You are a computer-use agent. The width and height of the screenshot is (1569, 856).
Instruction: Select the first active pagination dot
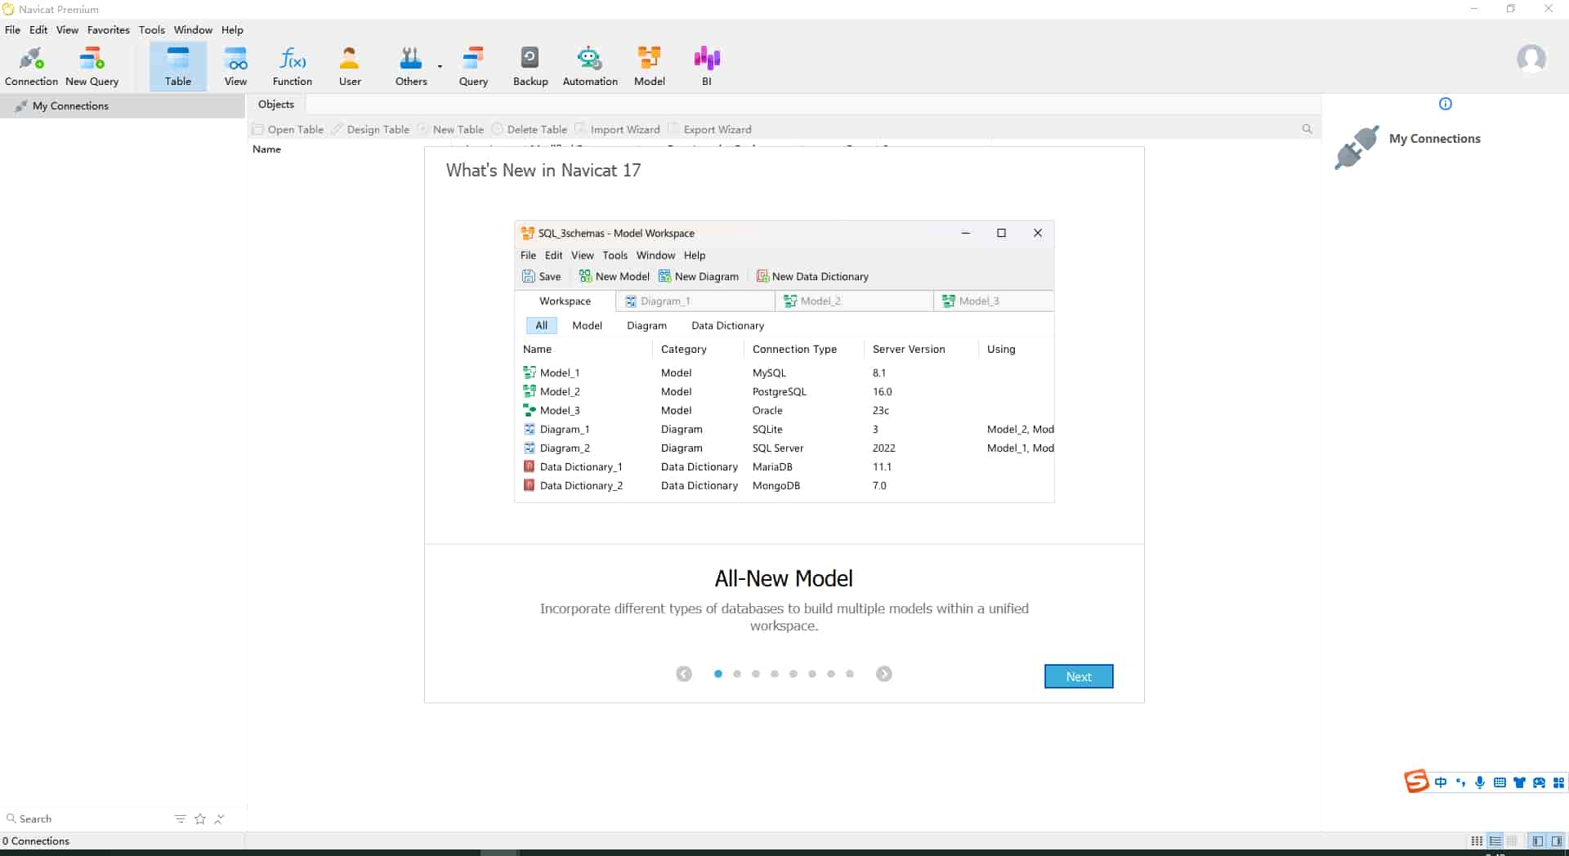[x=717, y=674]
